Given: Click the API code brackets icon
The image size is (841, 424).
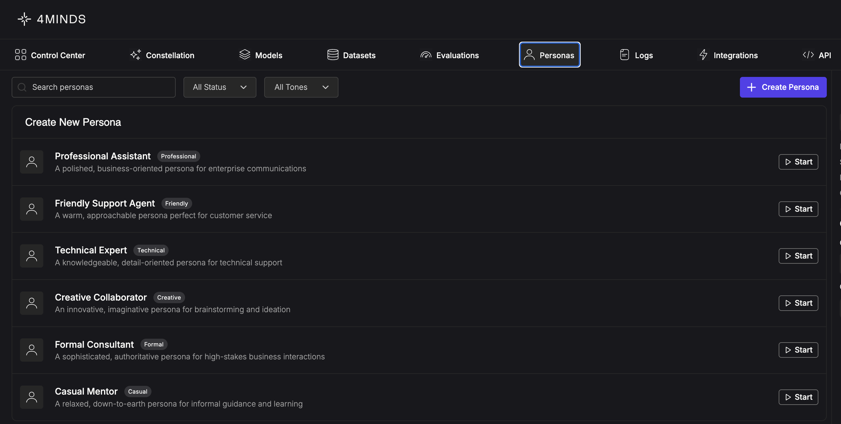Looking at the screenshot, I should pos(808,55).
